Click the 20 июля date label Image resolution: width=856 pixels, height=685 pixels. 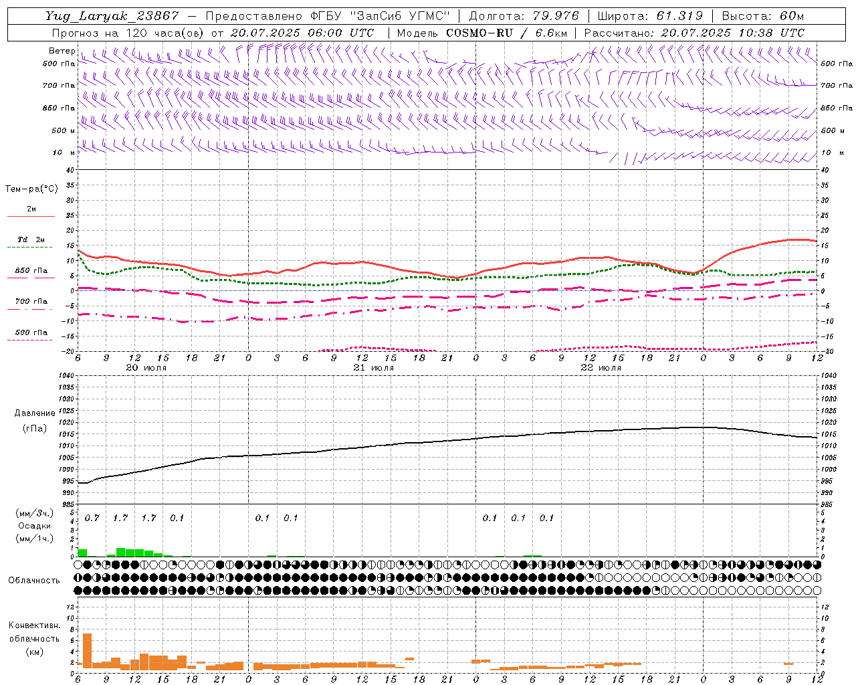(x=146, y=368)
